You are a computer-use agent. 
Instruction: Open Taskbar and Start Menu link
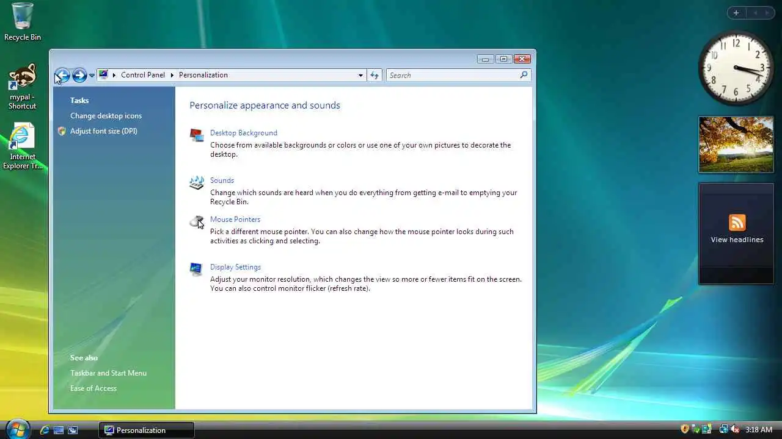[x=108, y=373]
